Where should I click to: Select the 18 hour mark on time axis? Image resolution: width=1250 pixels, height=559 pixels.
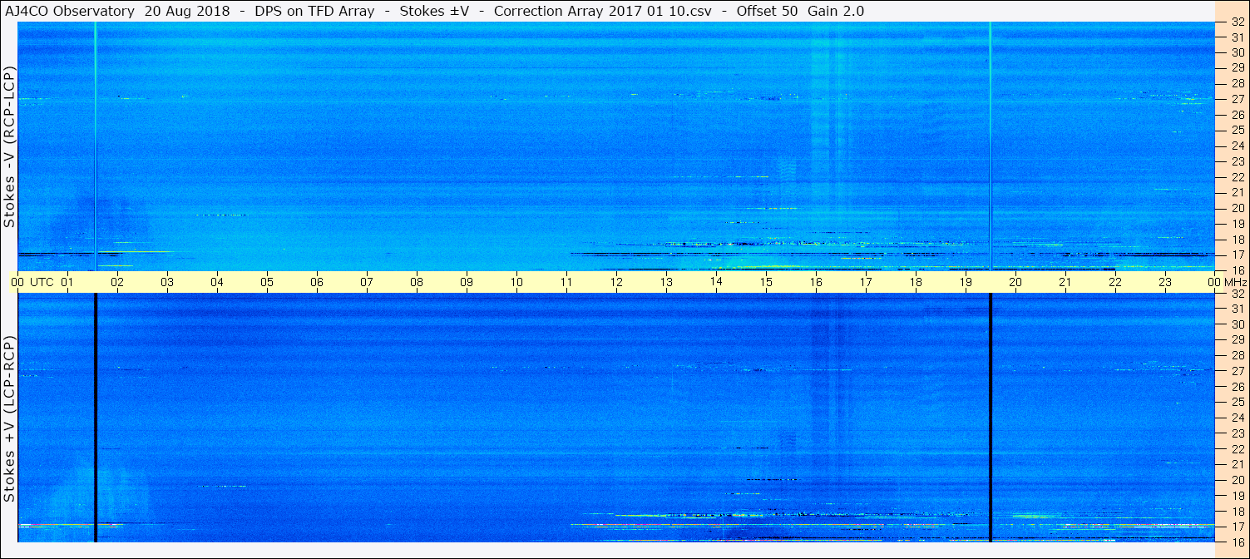[916, 282]
